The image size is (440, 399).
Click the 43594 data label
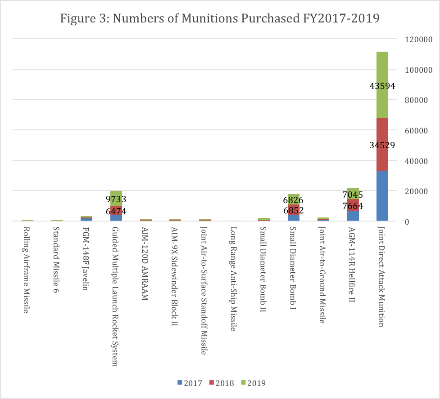382,86
